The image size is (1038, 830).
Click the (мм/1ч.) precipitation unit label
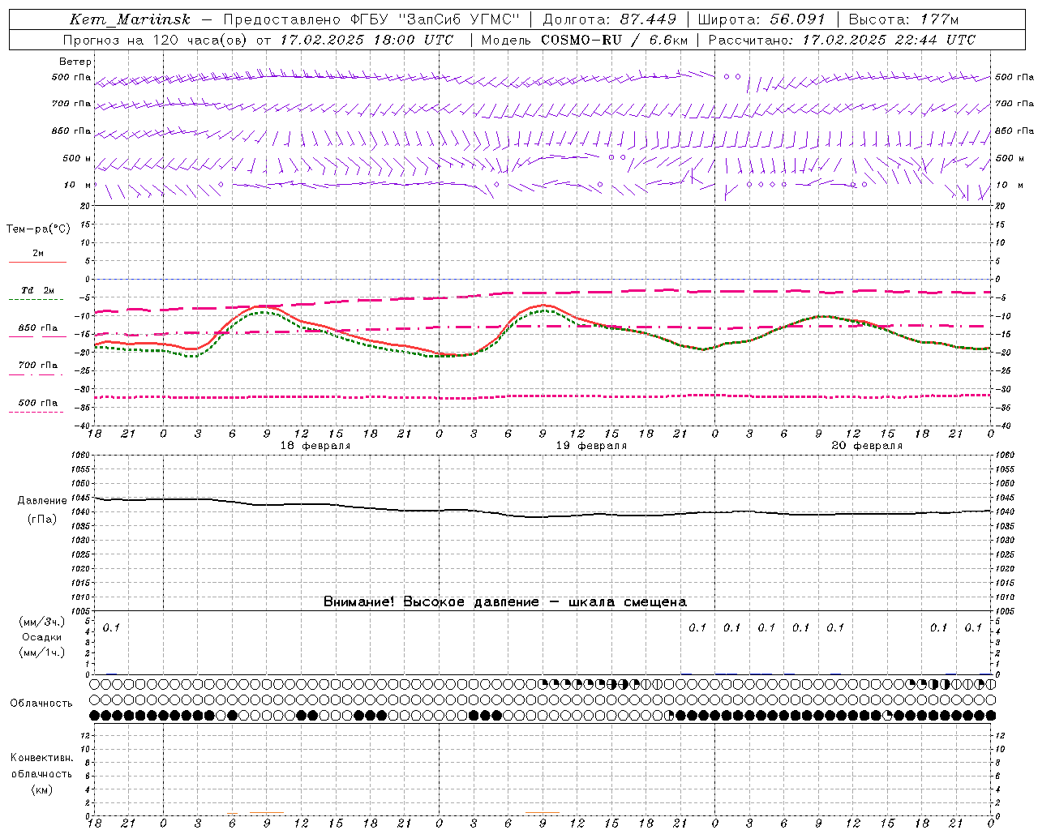coord(42,652)
